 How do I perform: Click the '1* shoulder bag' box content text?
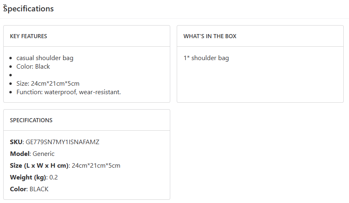click(x=206, y=58)
